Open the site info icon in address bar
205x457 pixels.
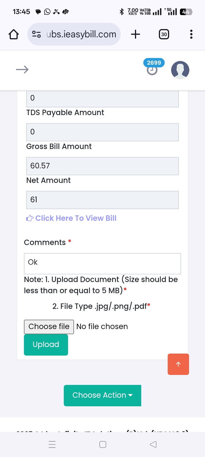36,34
